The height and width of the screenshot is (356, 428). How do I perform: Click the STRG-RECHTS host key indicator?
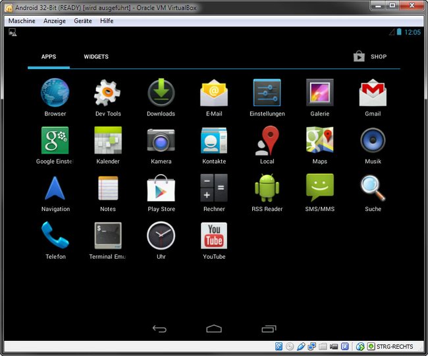[x=394, y=346]
